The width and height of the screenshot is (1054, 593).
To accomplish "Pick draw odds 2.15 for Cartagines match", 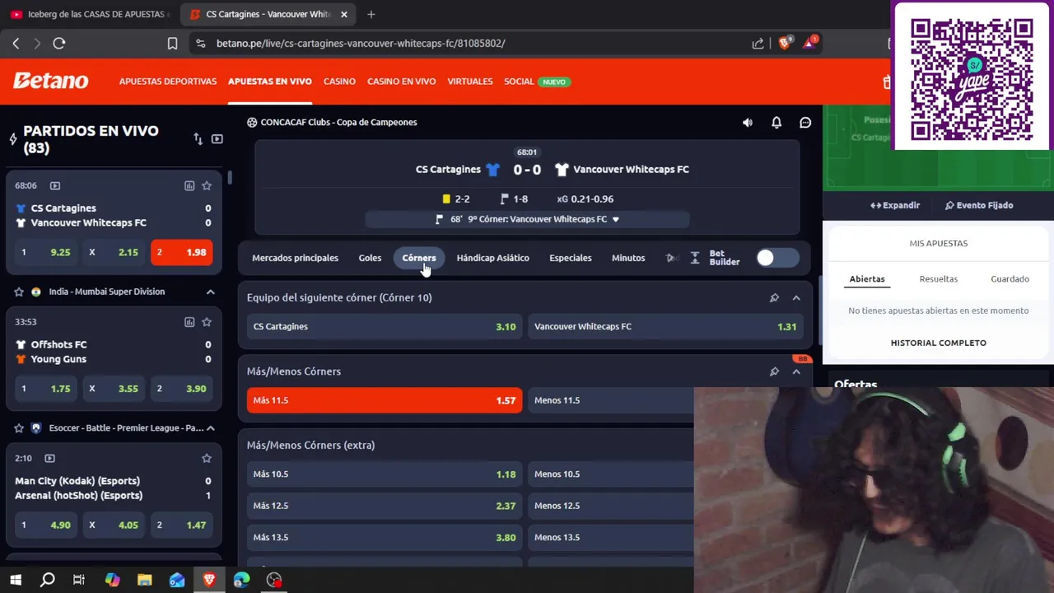I will tap(114, 252).
